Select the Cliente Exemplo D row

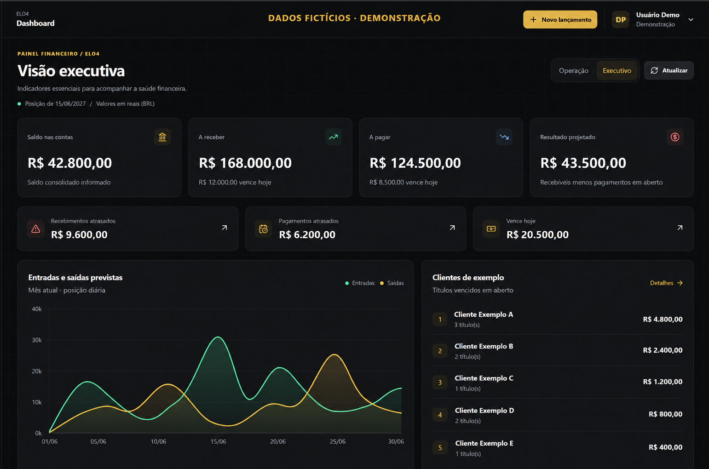tap(557, 415)
